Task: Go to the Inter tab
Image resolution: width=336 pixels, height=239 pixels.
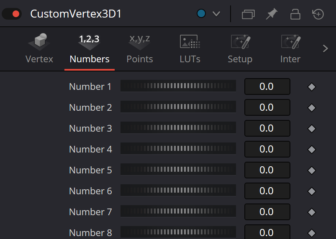Action: point(290,49)
